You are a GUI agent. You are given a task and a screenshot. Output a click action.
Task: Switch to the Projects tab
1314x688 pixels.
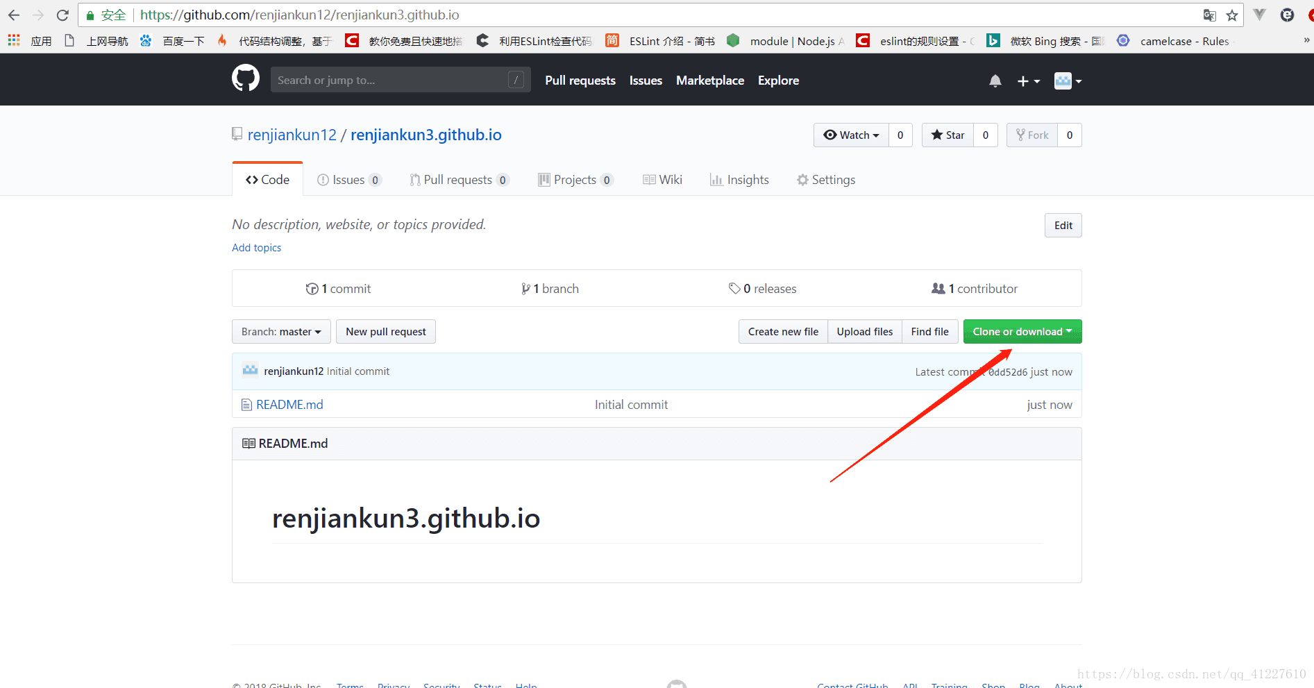575,180
